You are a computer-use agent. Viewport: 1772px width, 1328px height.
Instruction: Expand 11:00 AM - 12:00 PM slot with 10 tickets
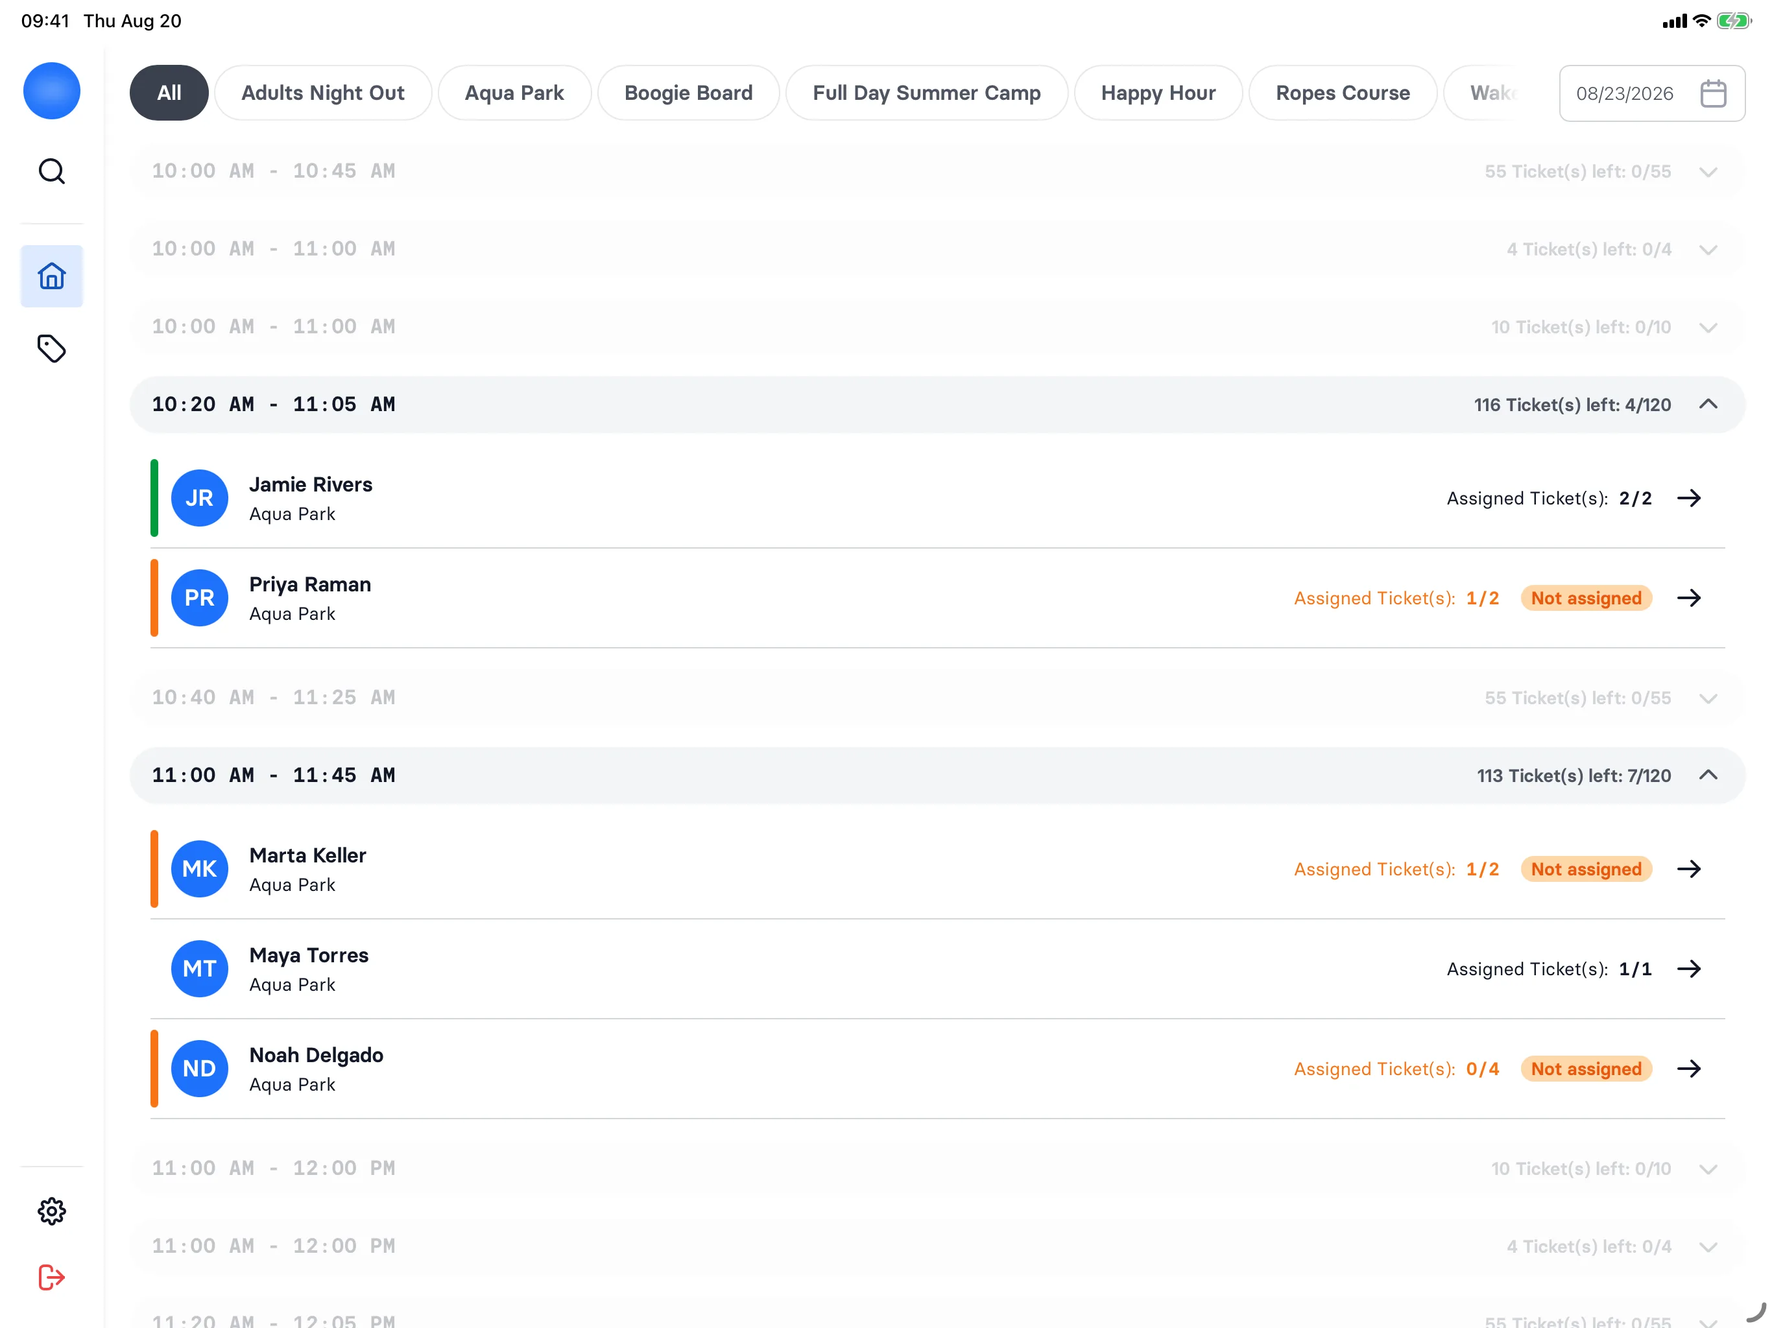[937, 1168]
